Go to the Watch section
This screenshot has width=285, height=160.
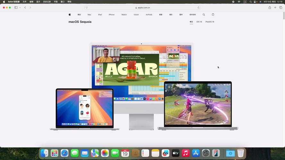[x=124, y=14]
